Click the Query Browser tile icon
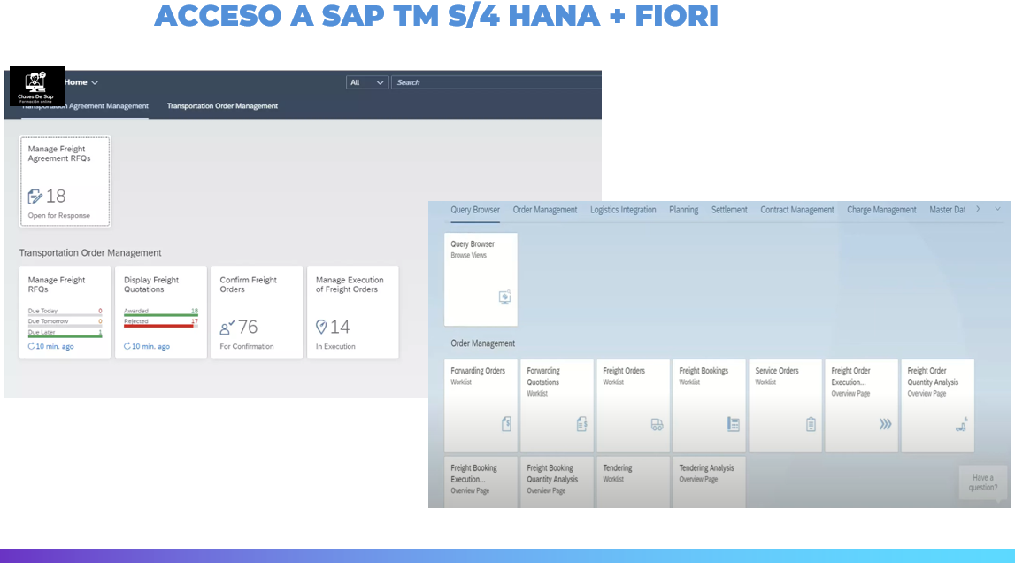 (x=505, y=297)
